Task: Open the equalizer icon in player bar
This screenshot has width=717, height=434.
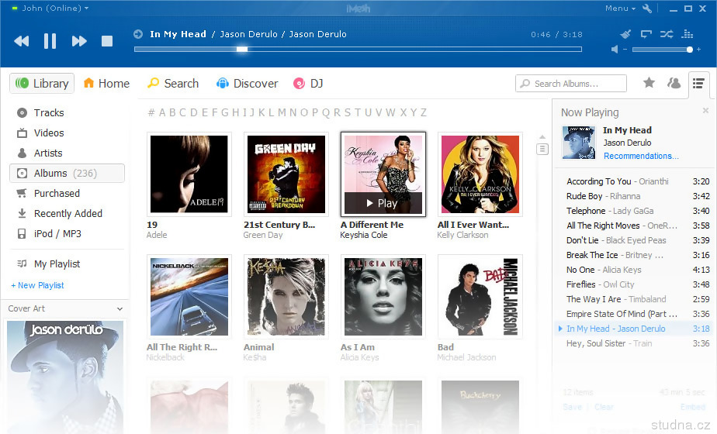Action: coord(688,34)
